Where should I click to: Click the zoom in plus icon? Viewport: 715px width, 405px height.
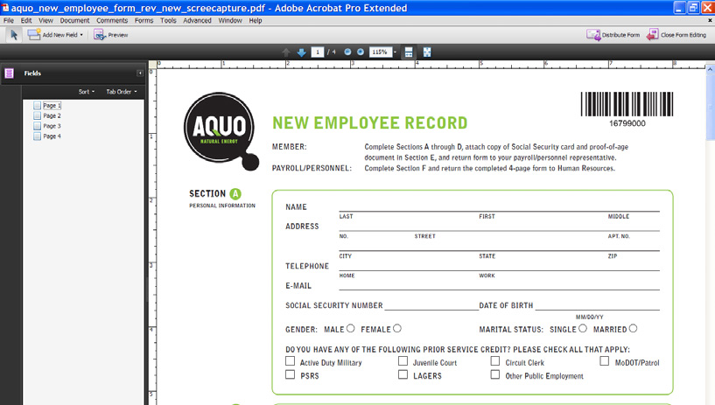coord(360,52)
